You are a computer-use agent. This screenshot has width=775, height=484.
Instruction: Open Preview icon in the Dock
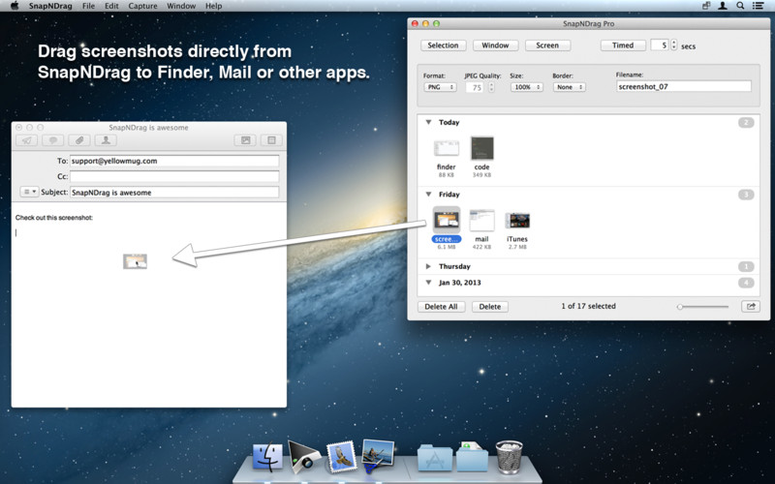point(378,454)
